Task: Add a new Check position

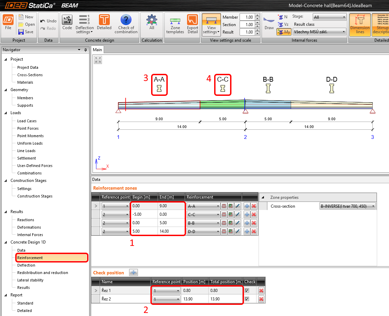Action: pos(134,273)
